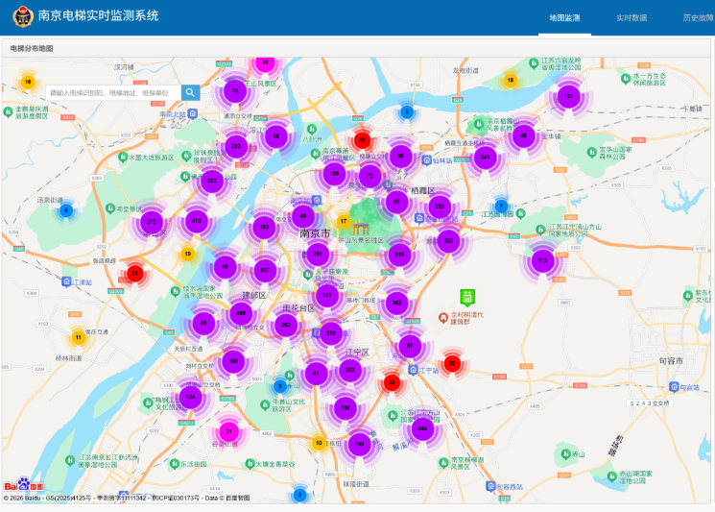The height and width of the screenshot is (512, 715).
Task: Select the purple cluster marker labeled 112
Action: 542,260
